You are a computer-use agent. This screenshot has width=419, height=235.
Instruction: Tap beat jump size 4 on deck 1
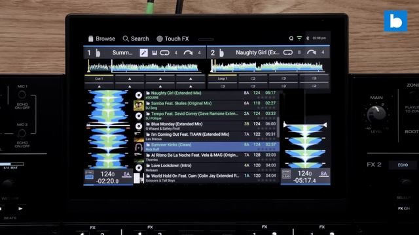(x=199, y=53)
